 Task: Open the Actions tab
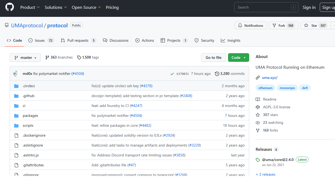coord(145,40)
